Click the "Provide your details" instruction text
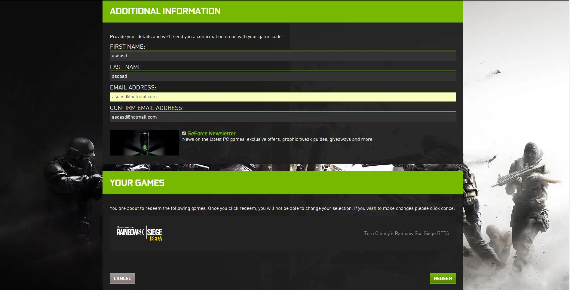 pos(196,37)
